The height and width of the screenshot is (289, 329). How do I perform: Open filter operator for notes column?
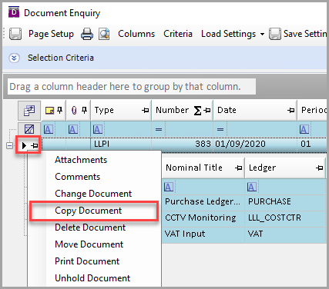[49, 129]
